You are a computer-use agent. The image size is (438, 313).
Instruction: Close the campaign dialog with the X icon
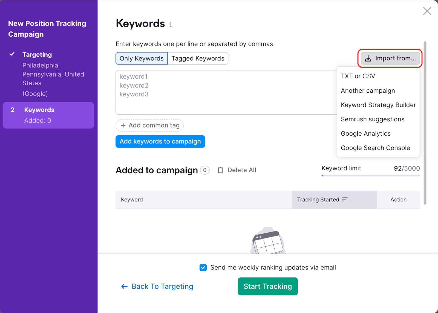(427, 11)
